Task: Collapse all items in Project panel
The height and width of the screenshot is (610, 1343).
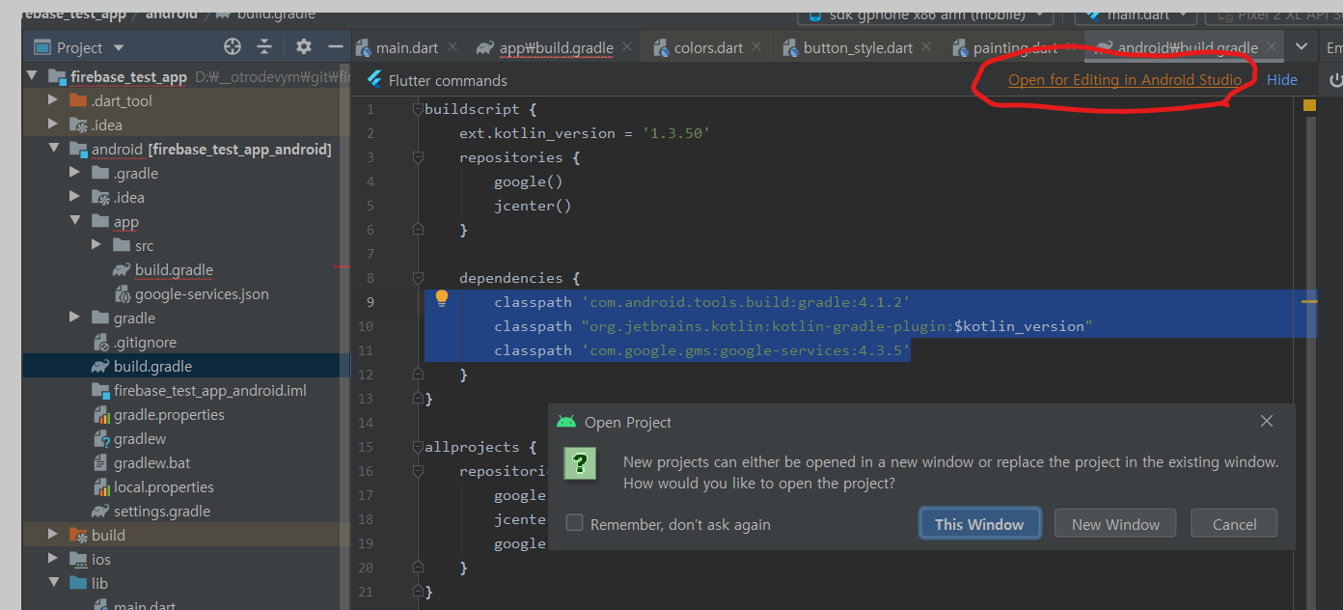Action: pos(264,47)
